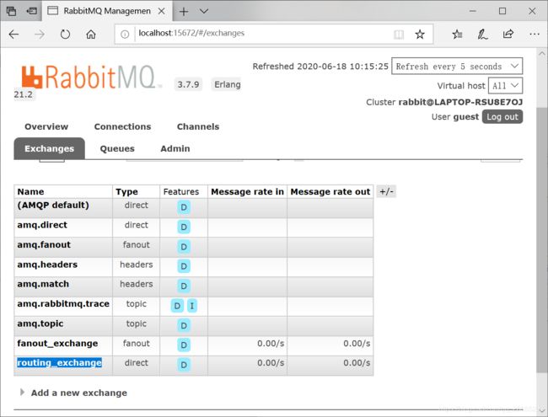Open the amq.fanout exchange
Image resolution: width=548 pixels, height=417 pixels.
click(x=44, y=245)
